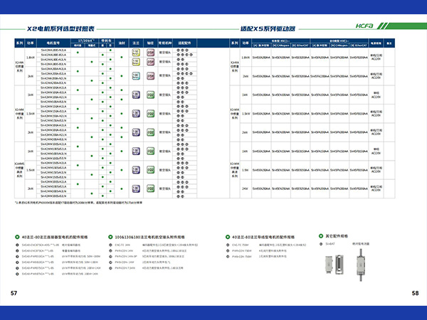Click the 适配配件 column header

pyautogui.click(x=184, y=43)
